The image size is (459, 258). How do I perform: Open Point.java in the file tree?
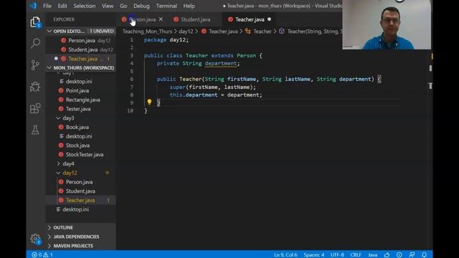(77, 90)
